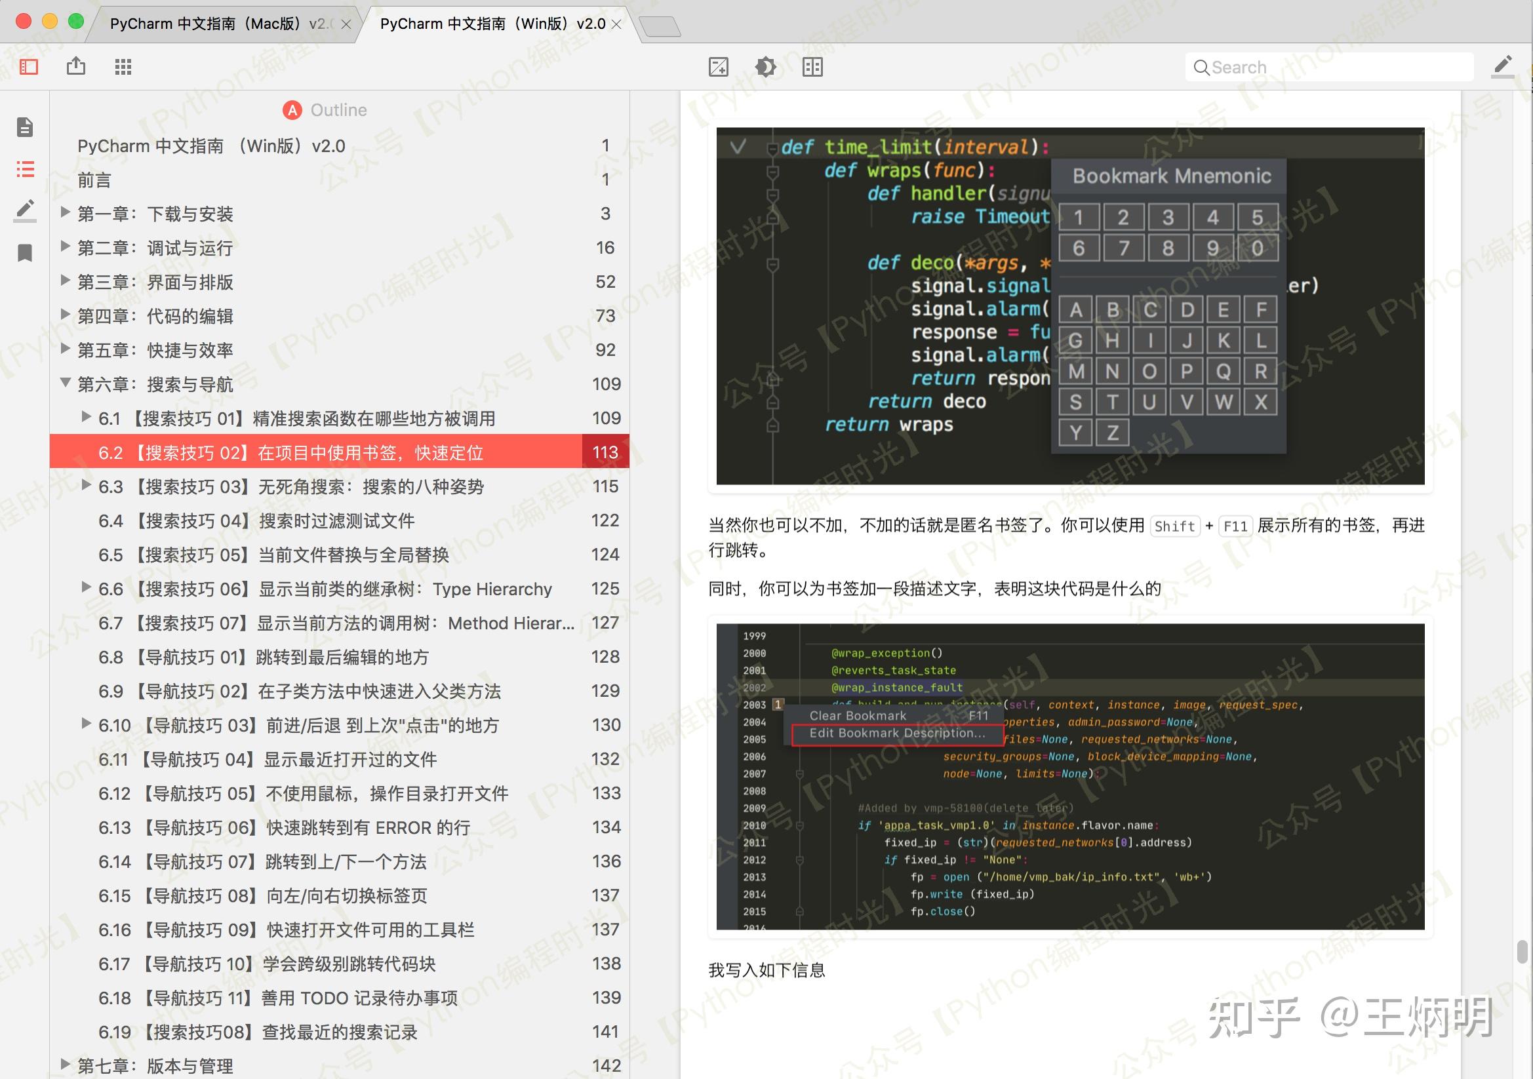The image size is (1533, 1079).
Task: Open the document thumbnails panel
Action: [x=26, y=127]
